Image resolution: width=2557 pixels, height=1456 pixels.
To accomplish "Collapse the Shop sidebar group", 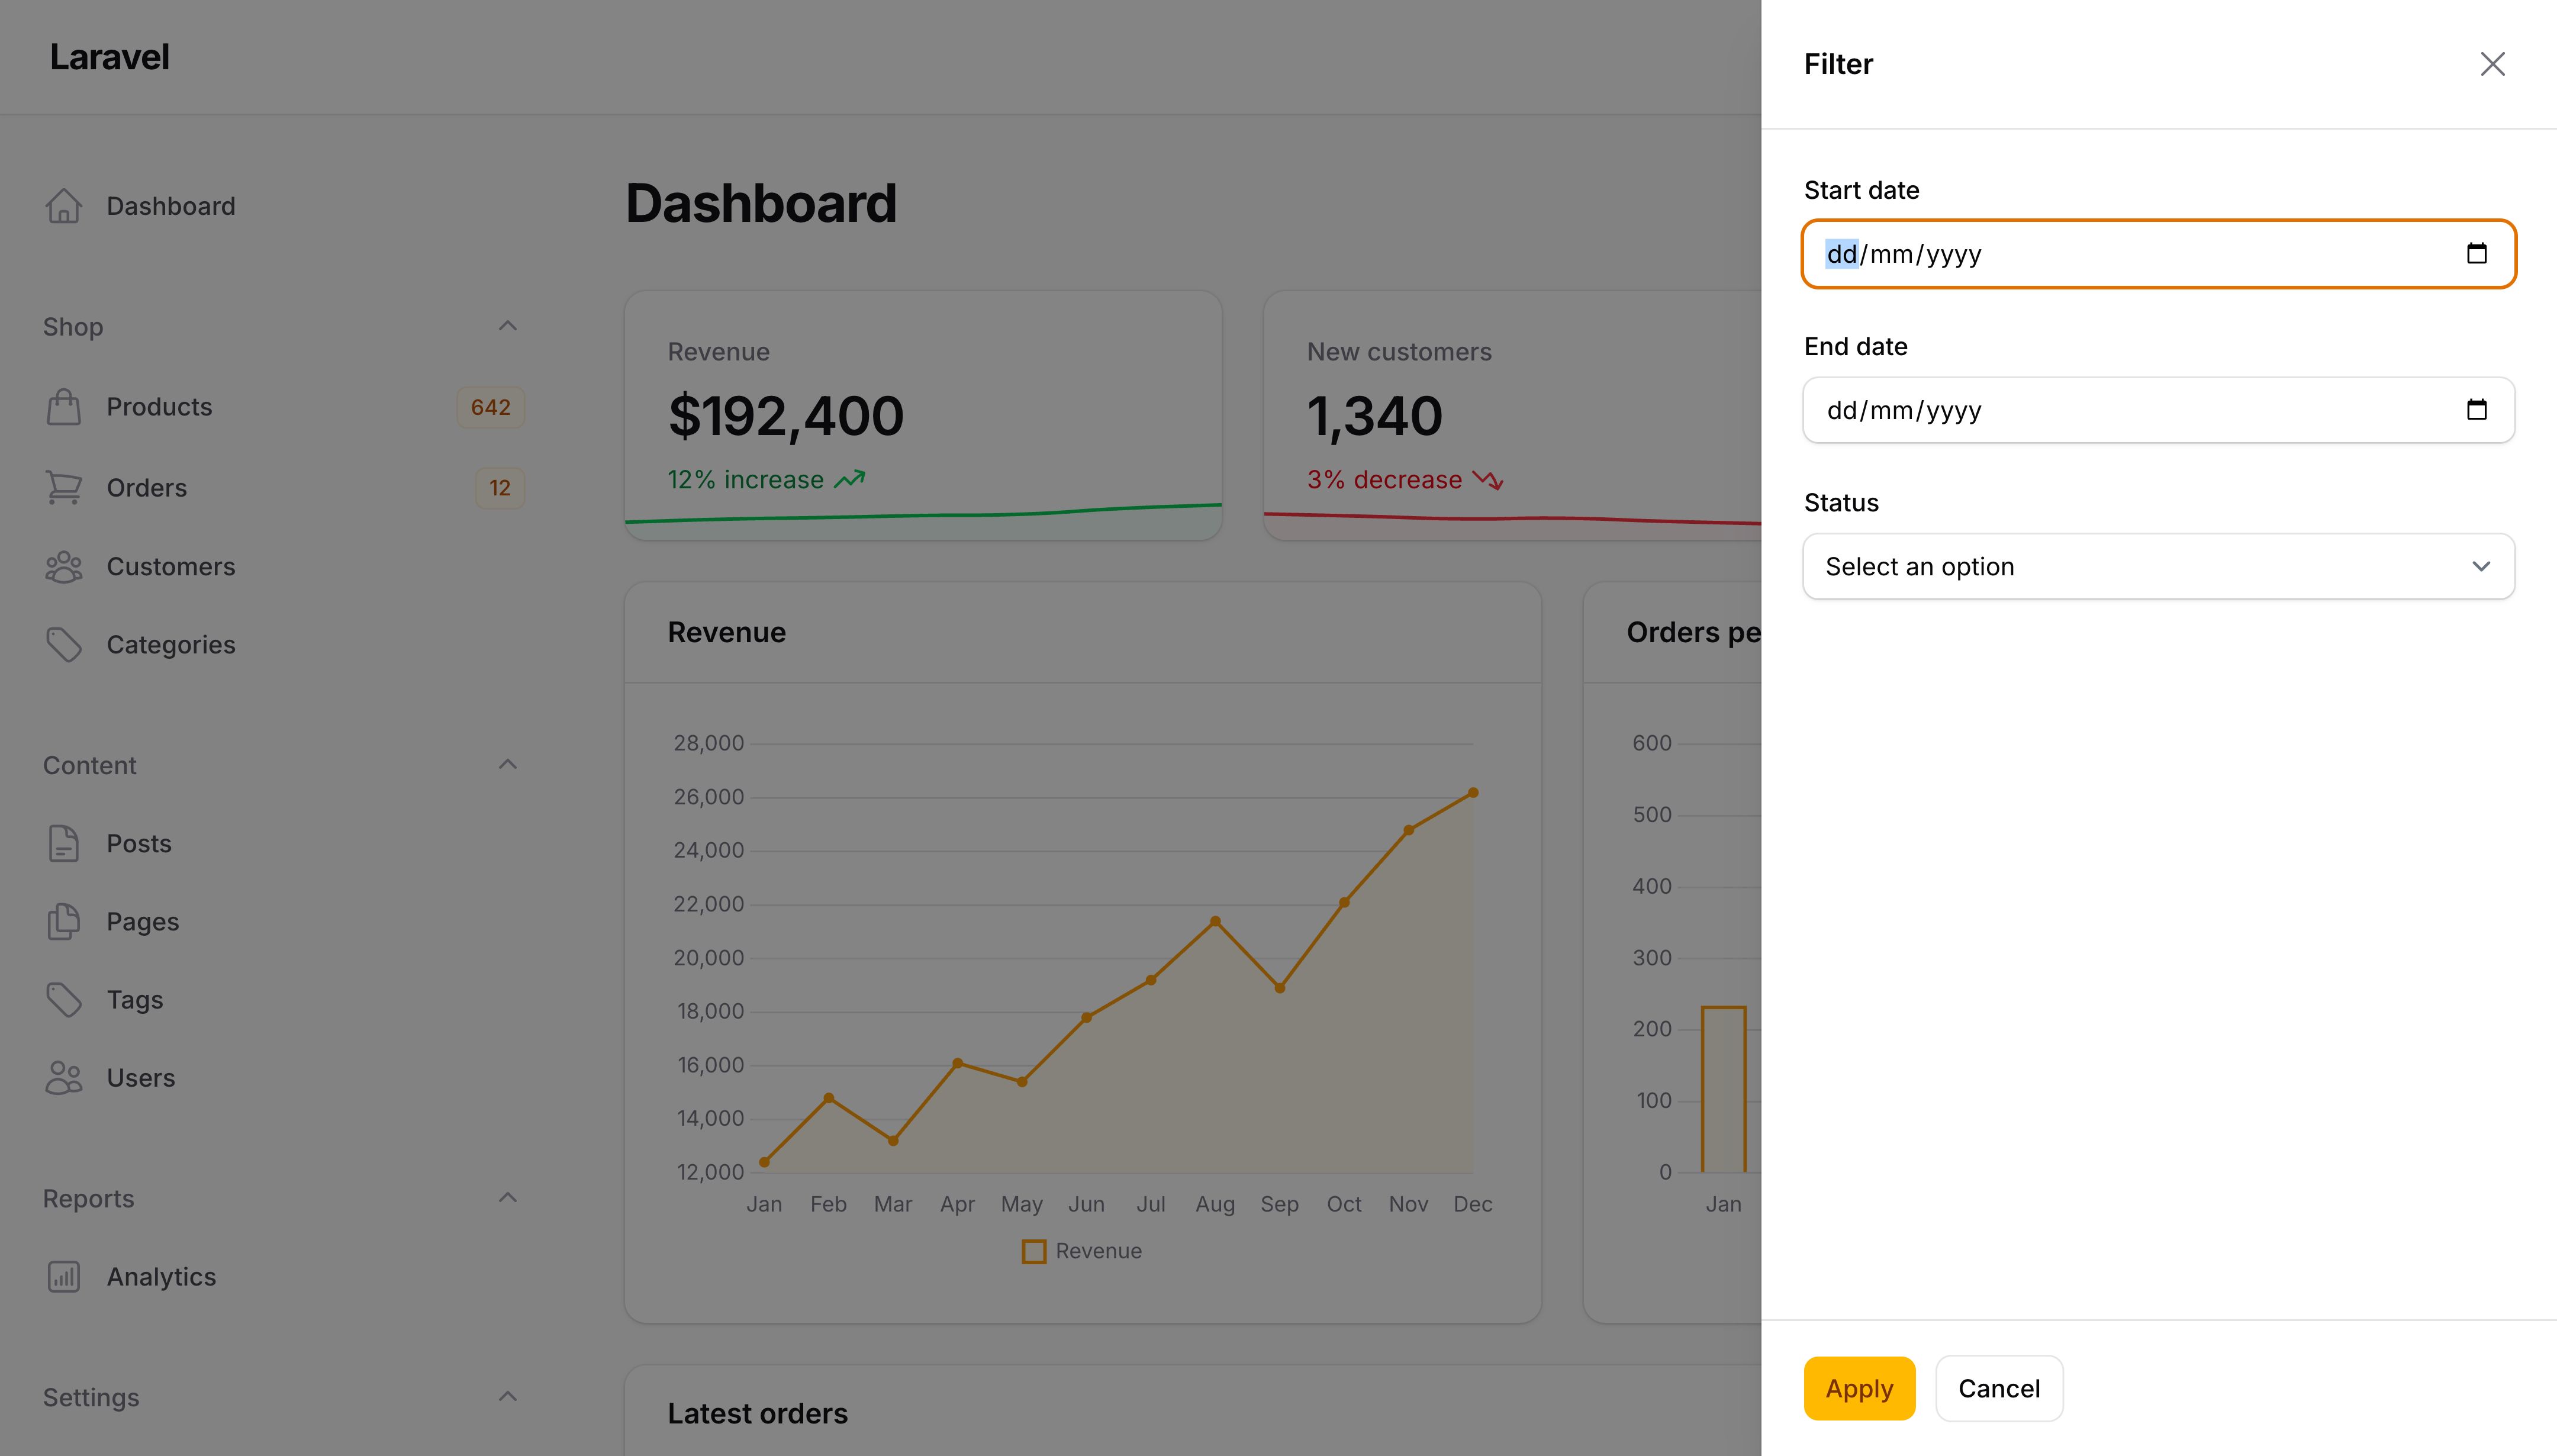I will click(x=508, y=326).
